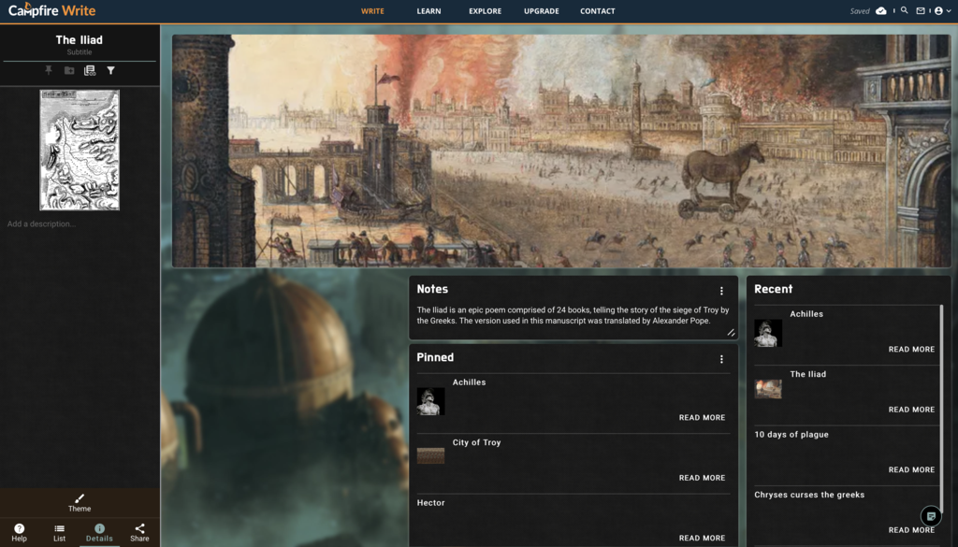Expand the account dropdown arrow
The width and height of the screenshot is (958, 547).
[x=949, y=11]
